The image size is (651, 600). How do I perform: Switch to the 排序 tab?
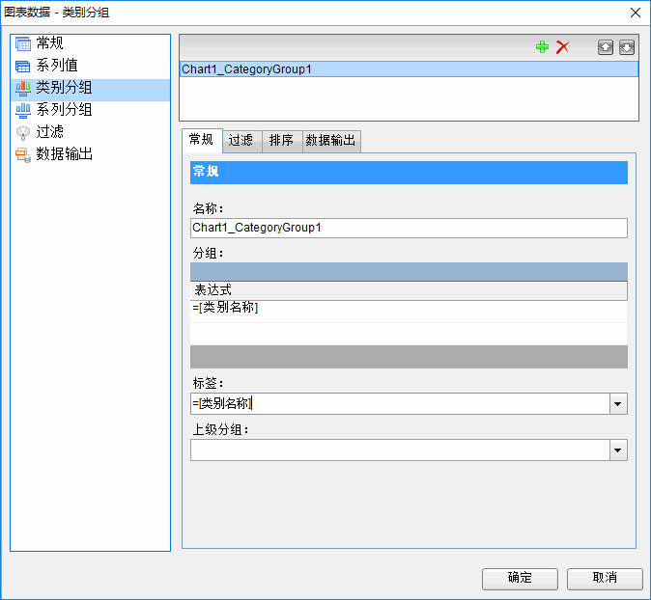pyautogui.click(x=282, y=141)
